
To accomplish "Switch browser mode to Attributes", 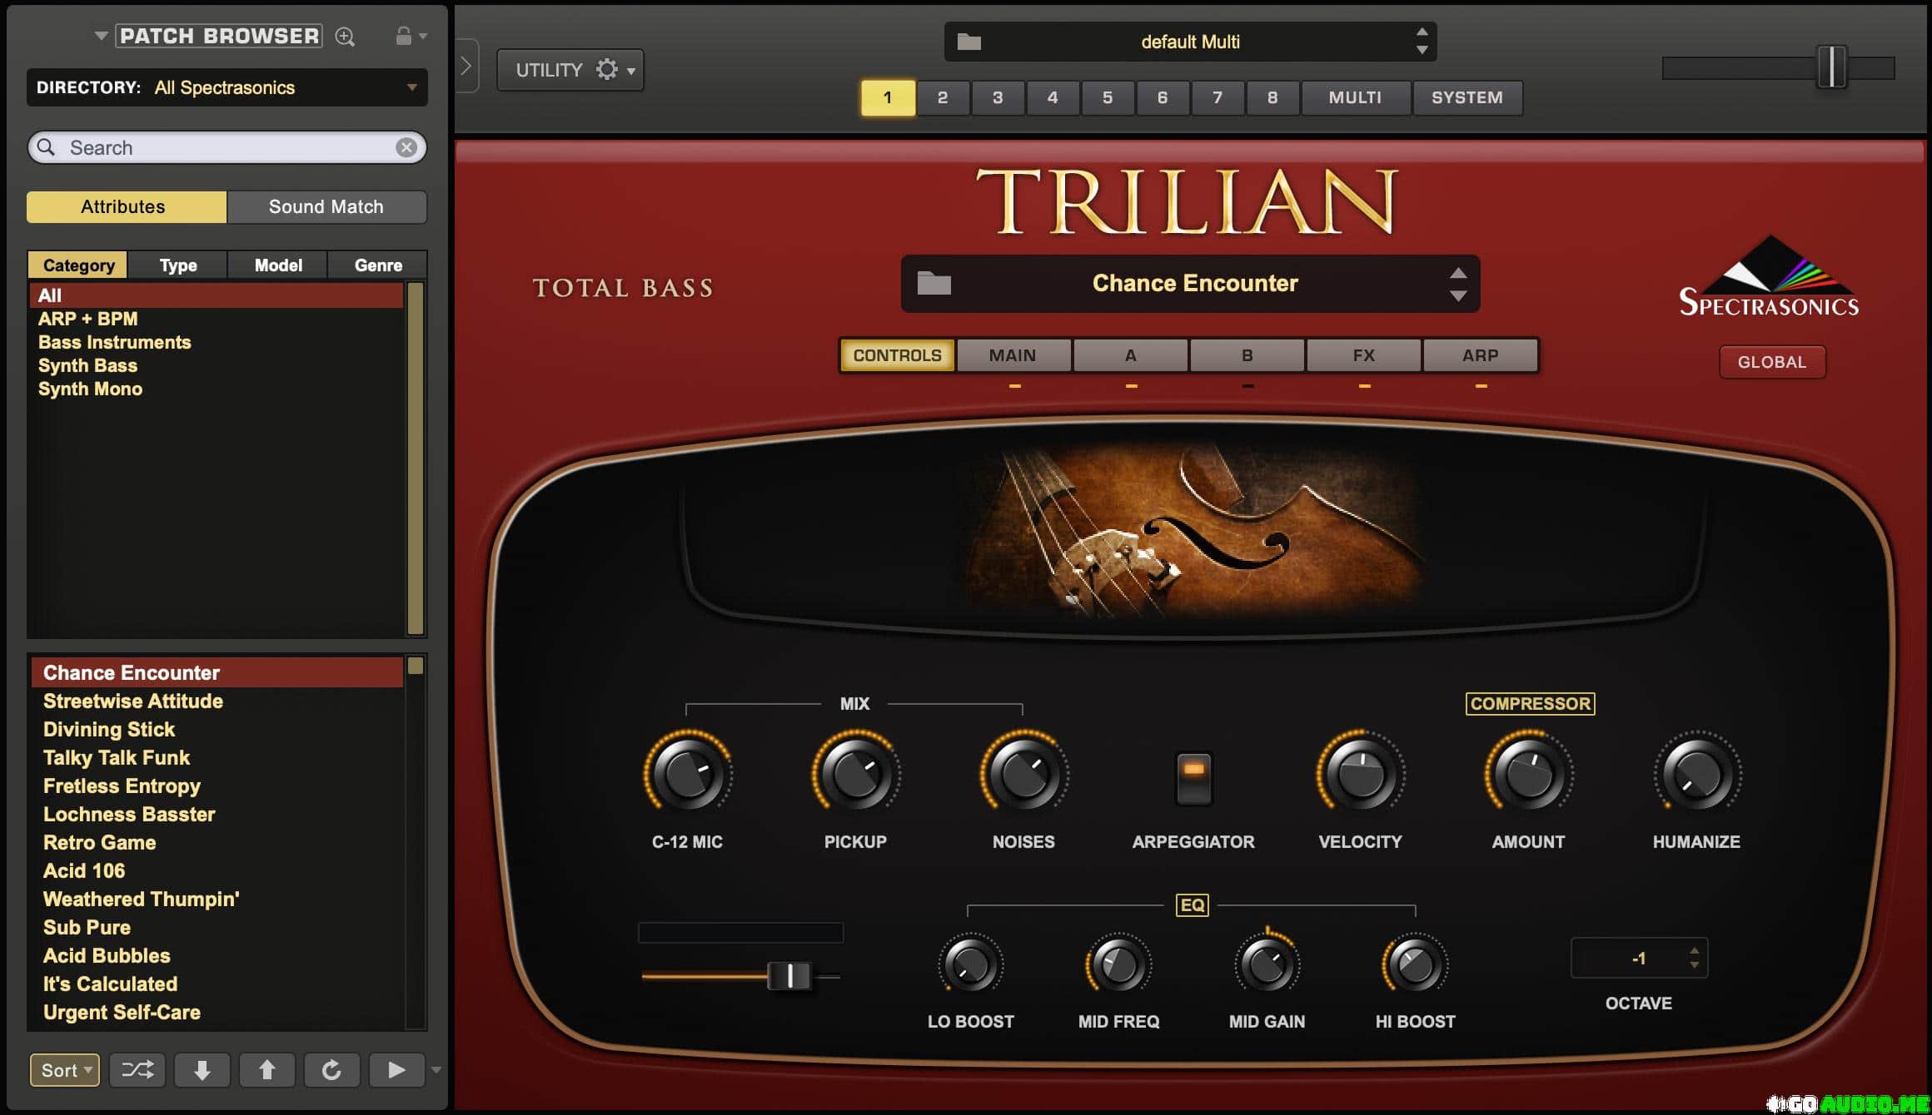I will pos(127,206).
